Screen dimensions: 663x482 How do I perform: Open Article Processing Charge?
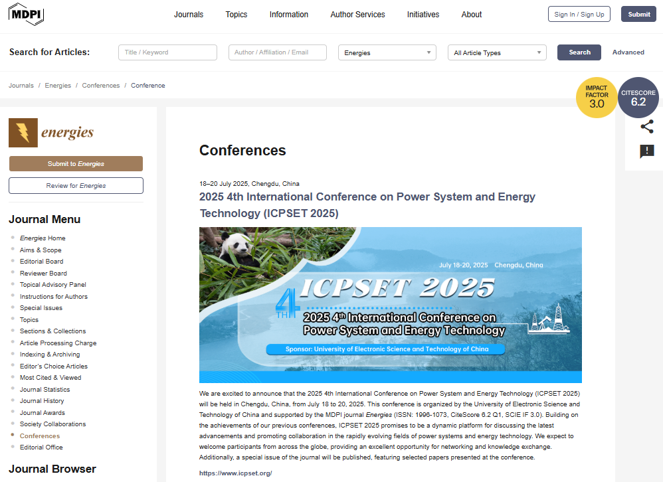tap(58, 343)
